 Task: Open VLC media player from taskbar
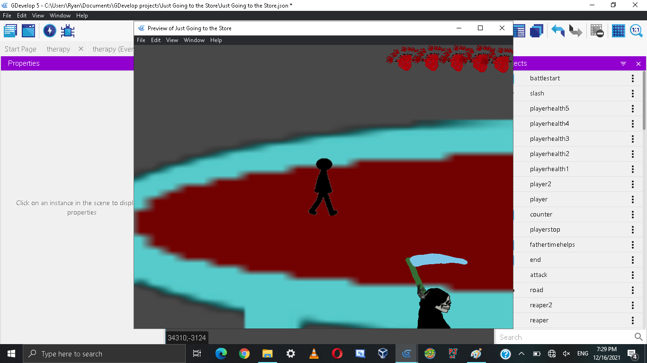click(314, 354)
